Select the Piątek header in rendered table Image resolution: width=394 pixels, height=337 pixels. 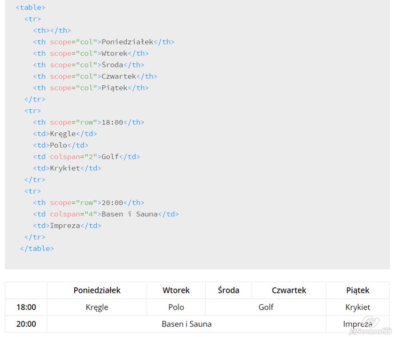click(x=357, y=290)
